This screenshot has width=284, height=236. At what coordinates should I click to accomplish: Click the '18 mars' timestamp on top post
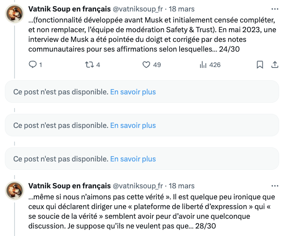[181, 9]
